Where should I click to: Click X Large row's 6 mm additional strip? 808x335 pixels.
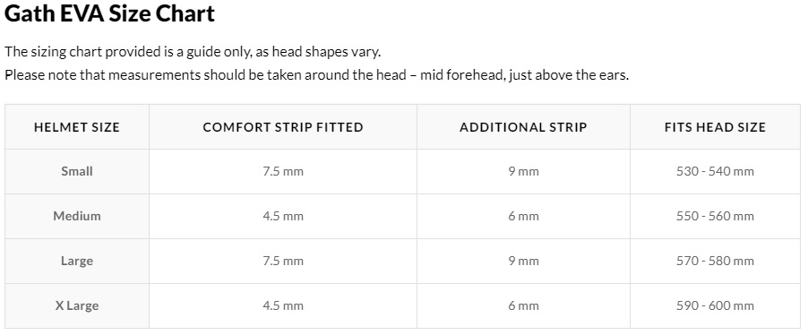(523, 306)
